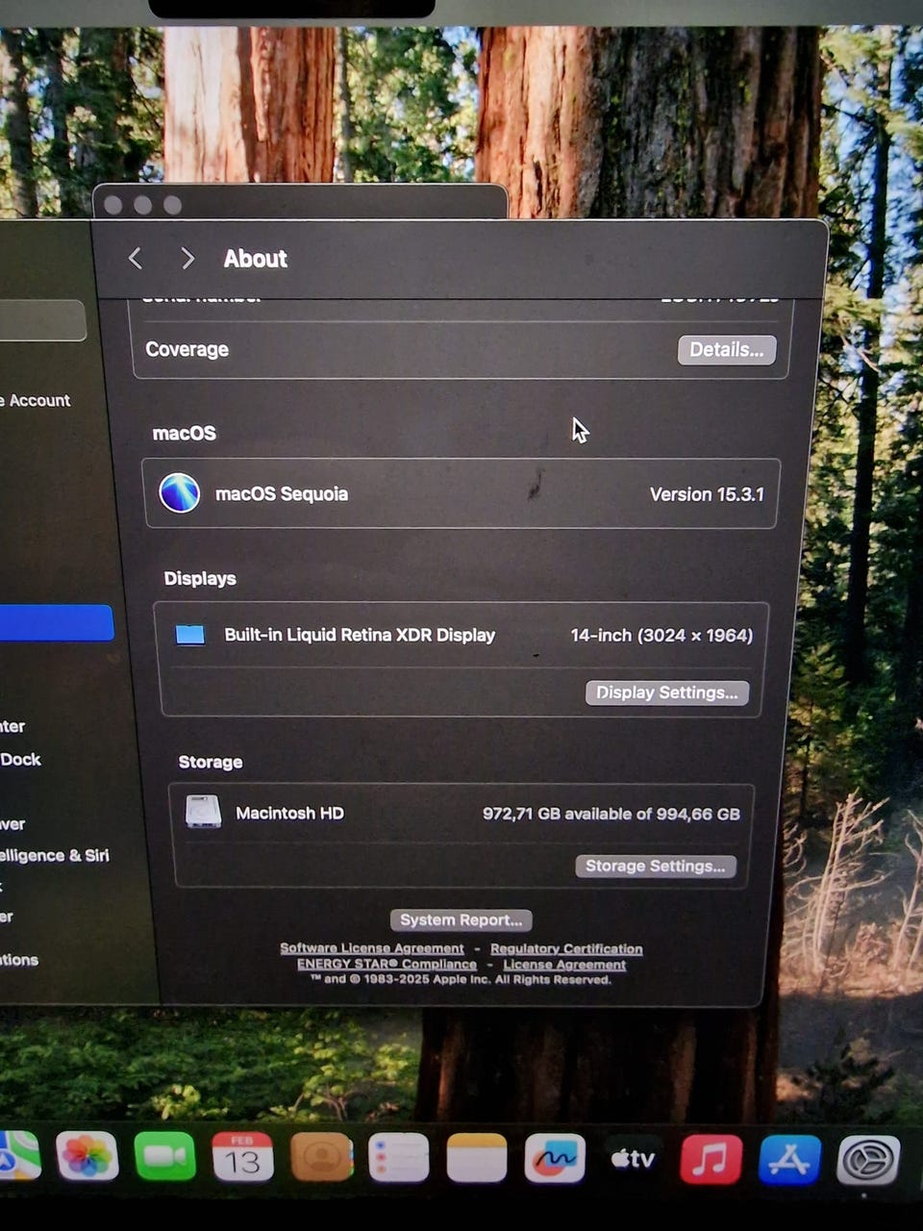Click the 14-inch (3024 × 1964) text
Viewport: 923px width, 1231px height.
click(x=661, y=636)
